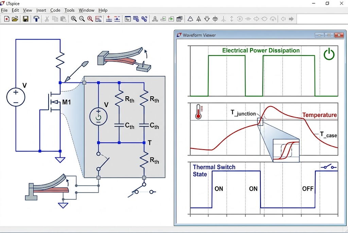Click the dotted triangle cone icon
This screenshot has height=233, width=348.
190,19
